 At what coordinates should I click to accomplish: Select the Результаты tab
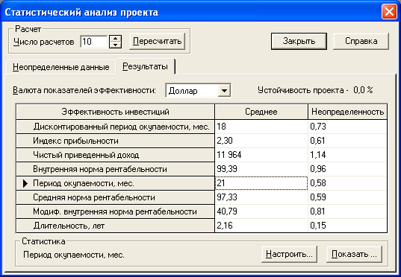click(x=145, y=66)
